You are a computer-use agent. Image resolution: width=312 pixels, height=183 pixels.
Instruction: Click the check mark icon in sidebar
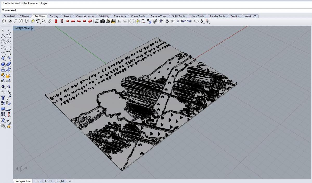click(9, 120)
